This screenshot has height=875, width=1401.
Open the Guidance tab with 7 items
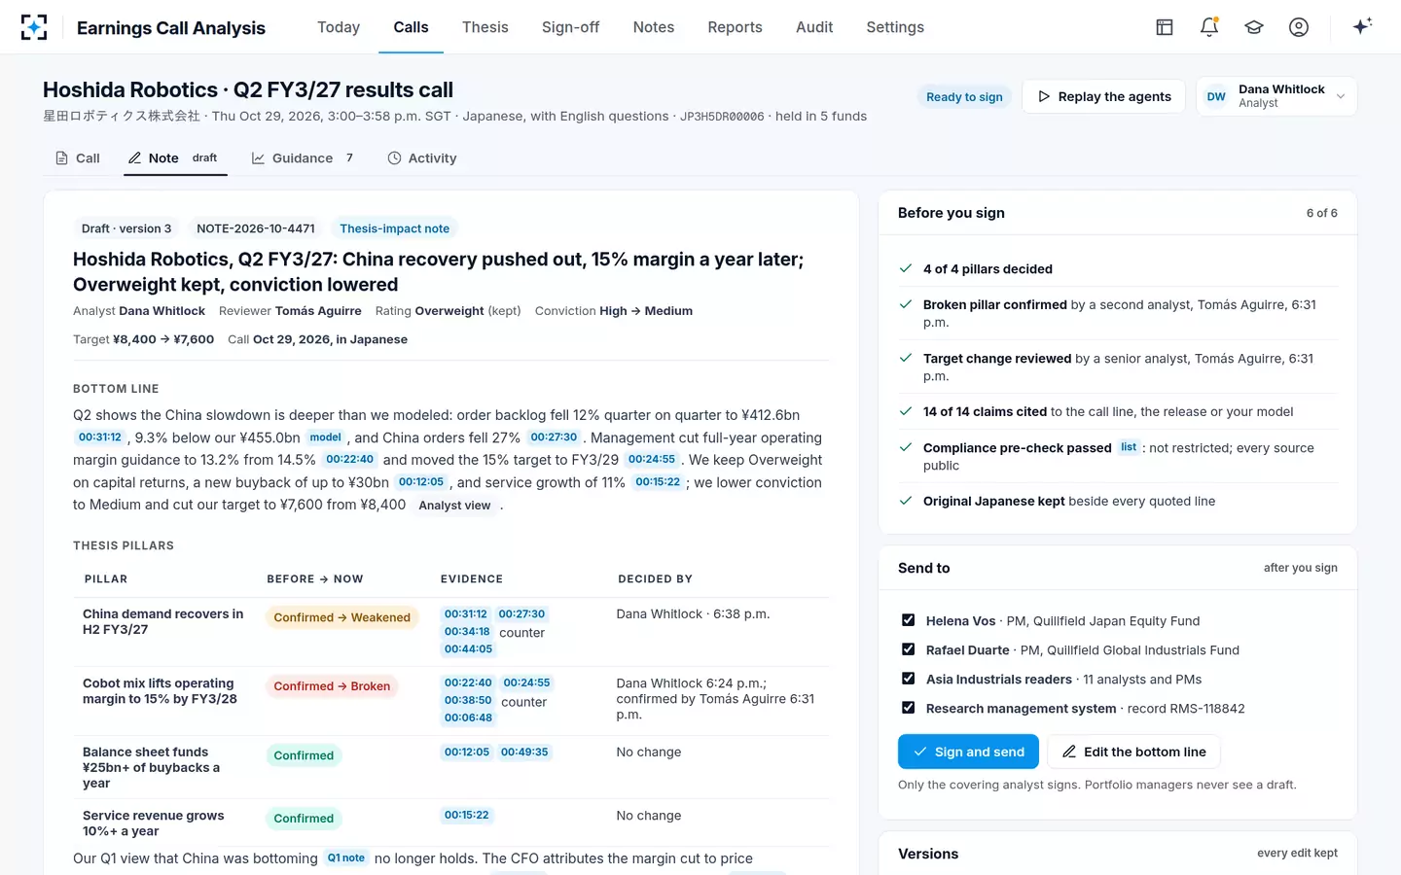303,157
